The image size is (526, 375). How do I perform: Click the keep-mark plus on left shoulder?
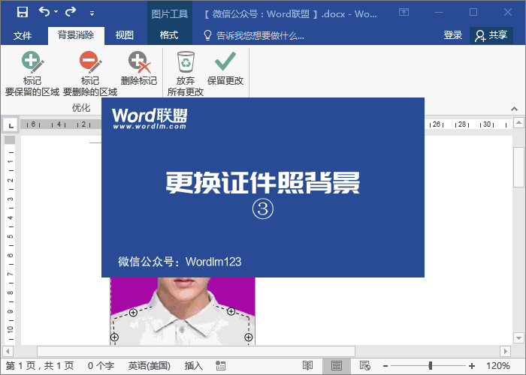coord(133,313)
